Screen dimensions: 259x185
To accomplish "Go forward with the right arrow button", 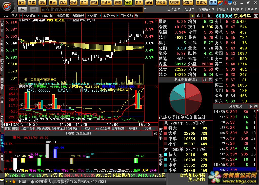I will coord(34,9).
